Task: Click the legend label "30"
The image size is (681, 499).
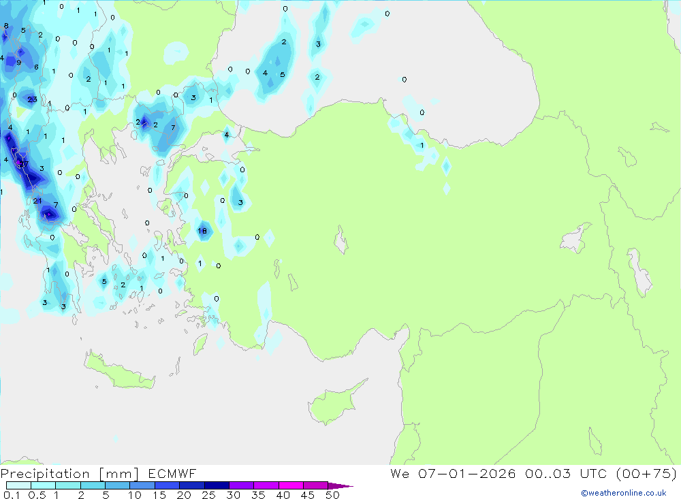Action: (233, 495)
